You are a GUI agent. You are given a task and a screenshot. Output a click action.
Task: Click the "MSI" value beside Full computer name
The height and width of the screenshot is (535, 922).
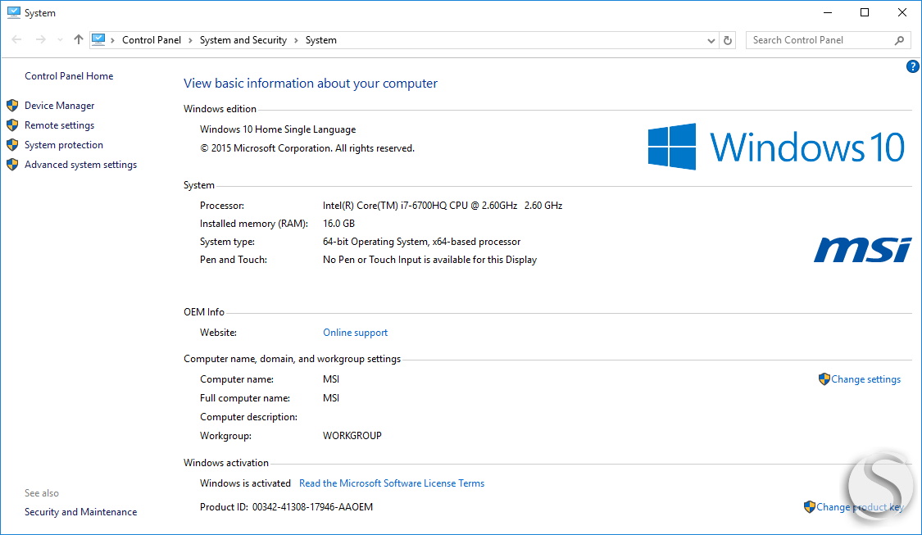coord(331,398)
